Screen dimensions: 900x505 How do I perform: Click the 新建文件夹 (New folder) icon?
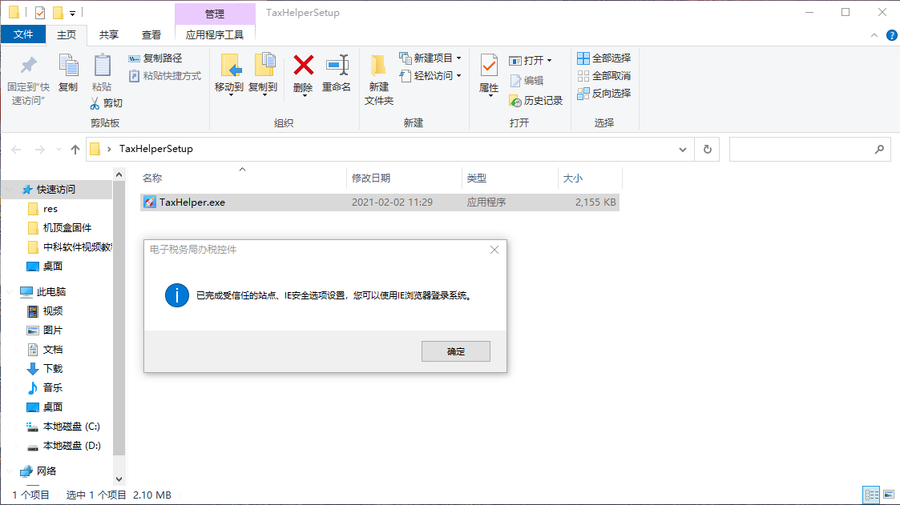[x=379, y=66]
